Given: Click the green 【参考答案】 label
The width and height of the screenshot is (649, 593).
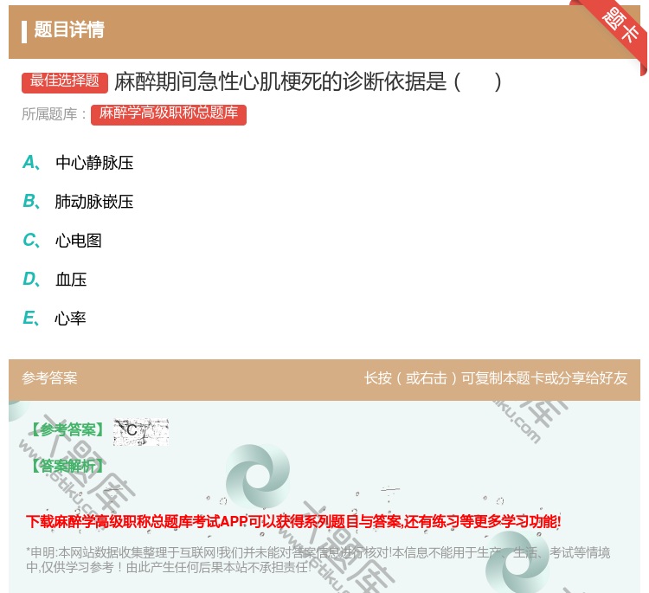Looking at the screenshot, I should click(x=68, y=430).
